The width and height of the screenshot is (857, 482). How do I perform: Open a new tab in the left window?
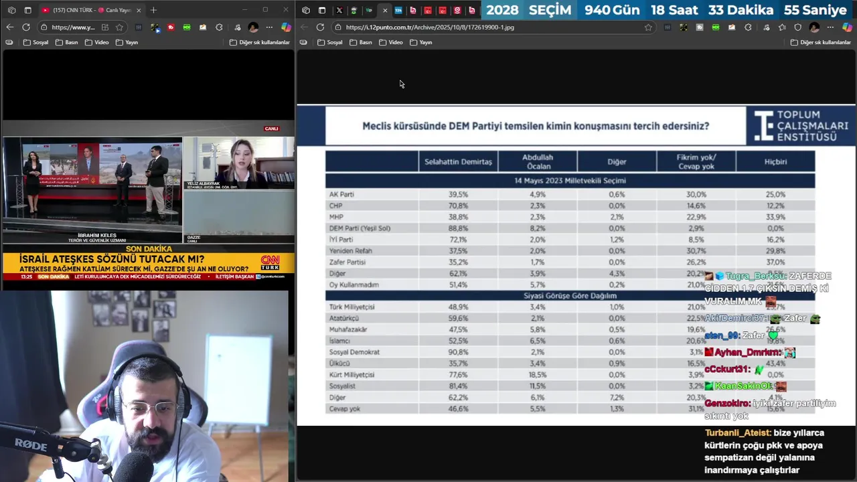(153, 10)
